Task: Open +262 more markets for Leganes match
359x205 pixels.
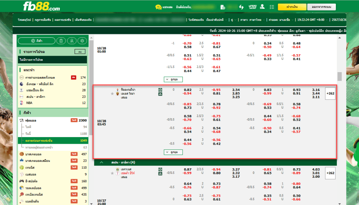Action: (x=330, y=173)
